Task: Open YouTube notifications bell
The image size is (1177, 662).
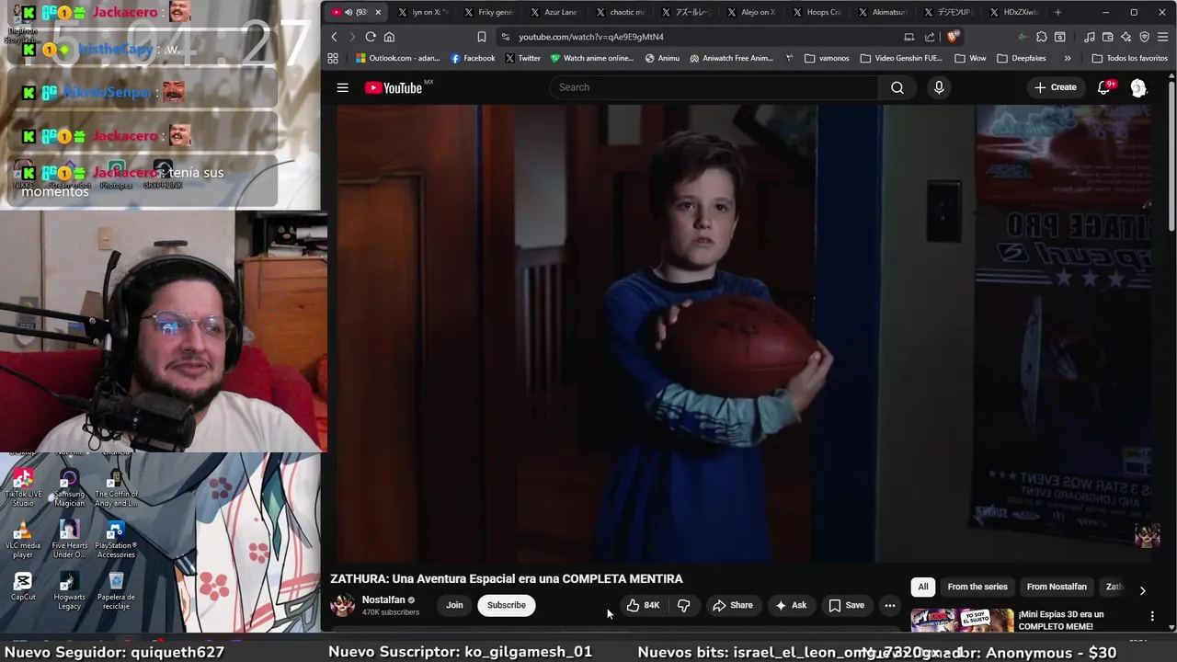Action: [1103, 87]
